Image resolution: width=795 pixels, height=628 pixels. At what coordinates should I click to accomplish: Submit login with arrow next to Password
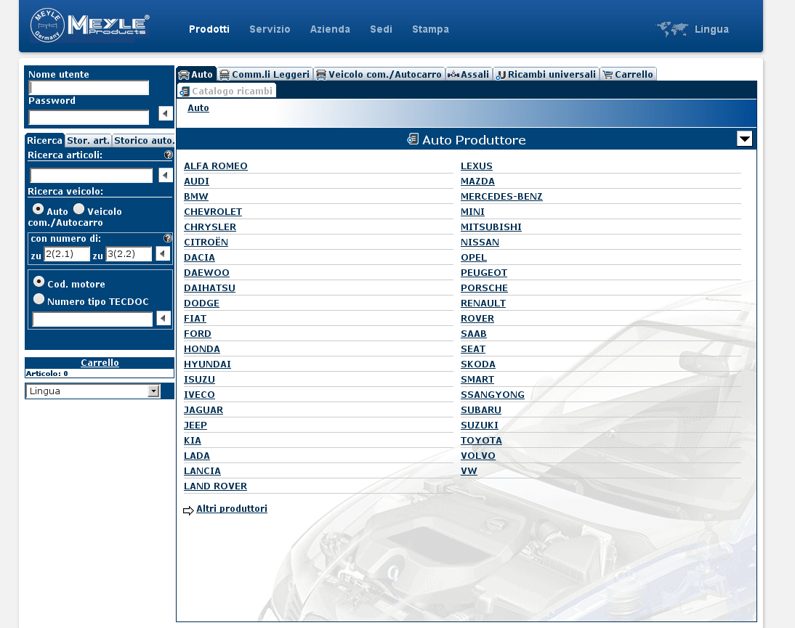(165, 113)
